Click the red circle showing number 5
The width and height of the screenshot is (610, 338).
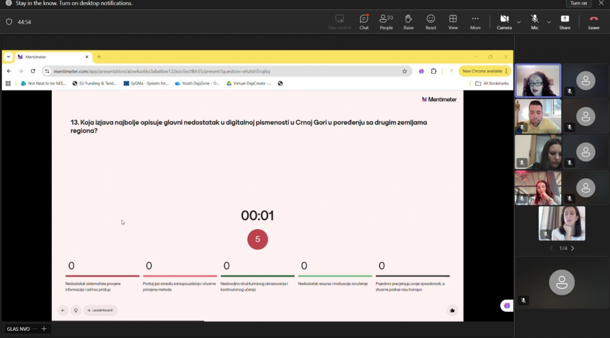click(257, 239)
